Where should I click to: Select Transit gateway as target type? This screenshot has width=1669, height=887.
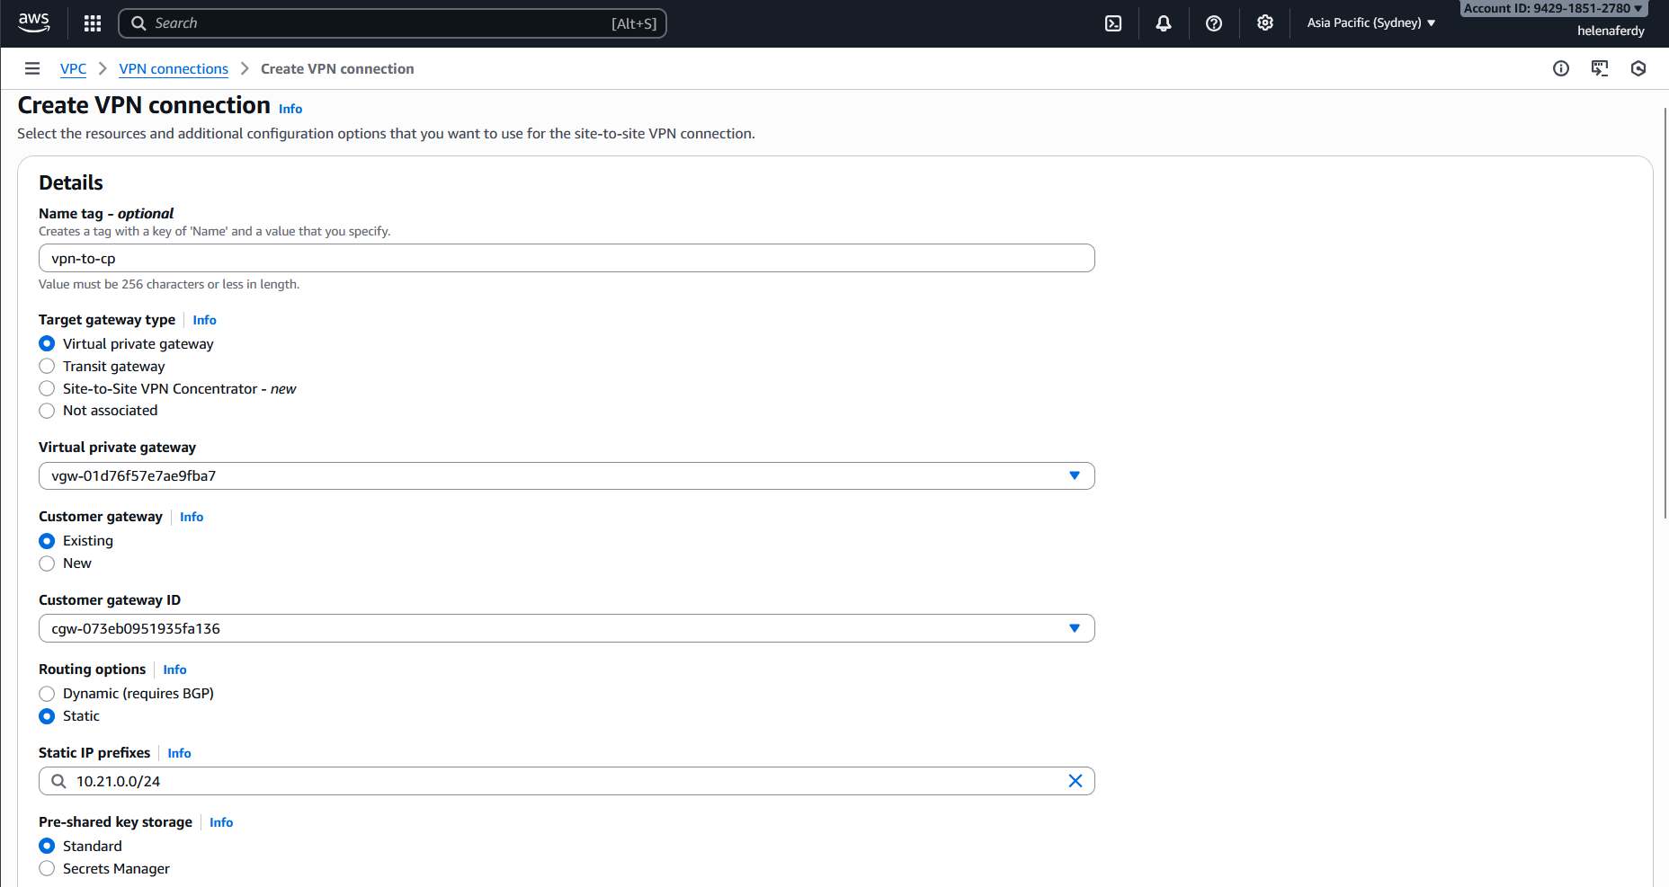pos(48,367)
